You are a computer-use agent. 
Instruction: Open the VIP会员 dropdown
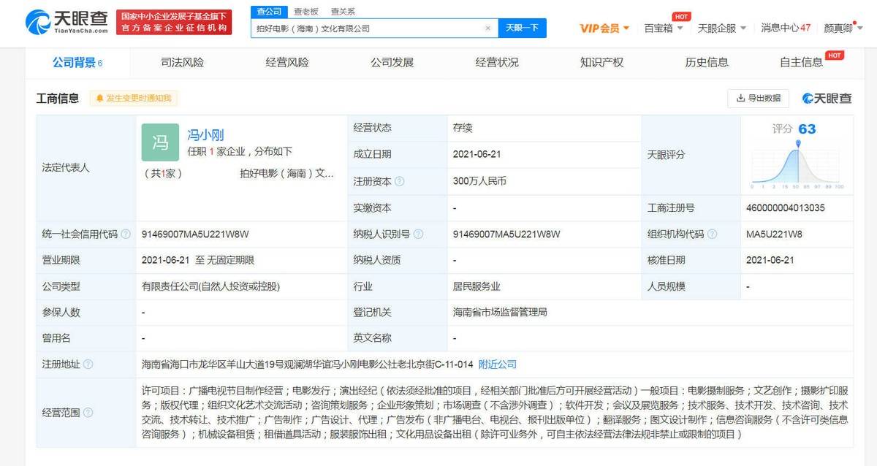coord(604,28)
